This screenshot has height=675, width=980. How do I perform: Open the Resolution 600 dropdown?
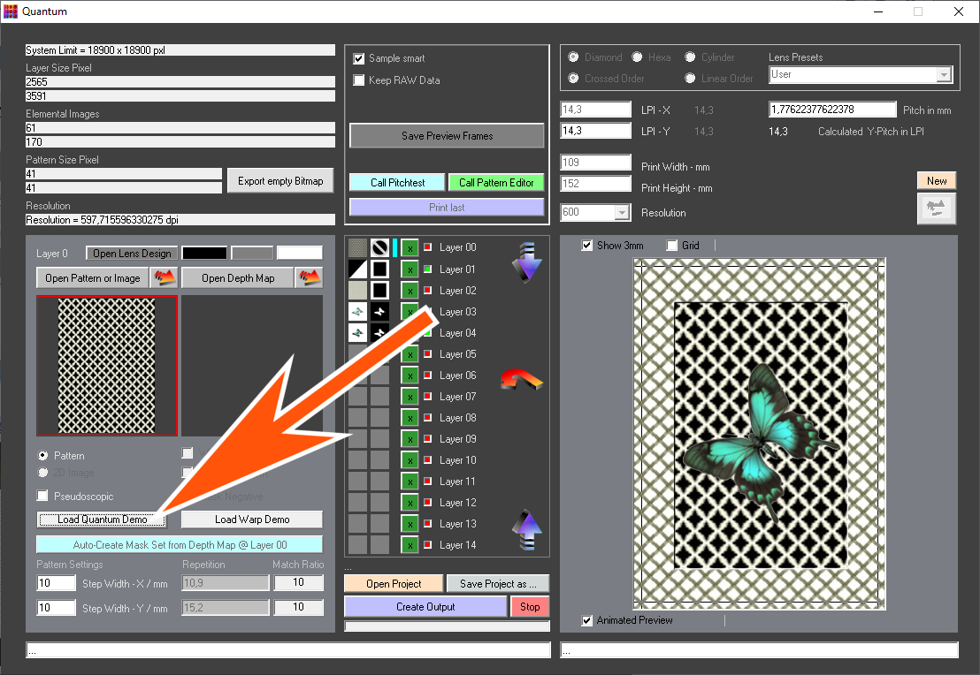(x=621, y=213)
